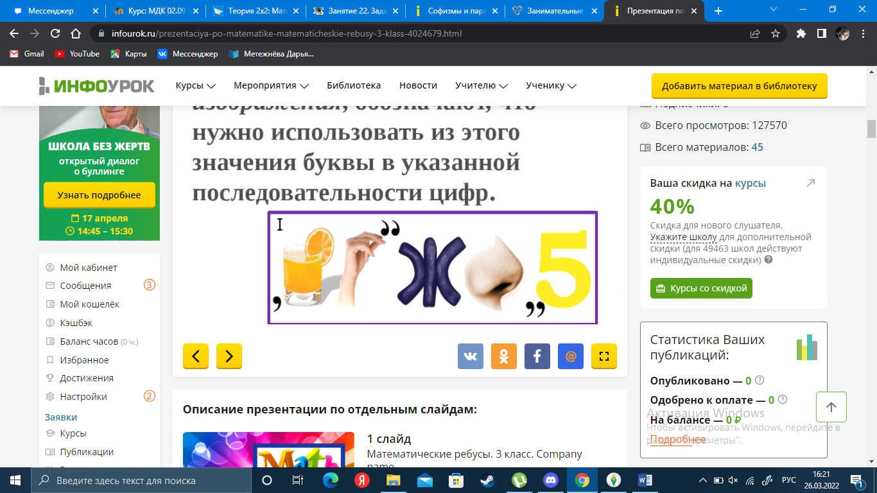Click help icon next to Опубликовано
Screen dimensions: 877x493
pos(759,380)
